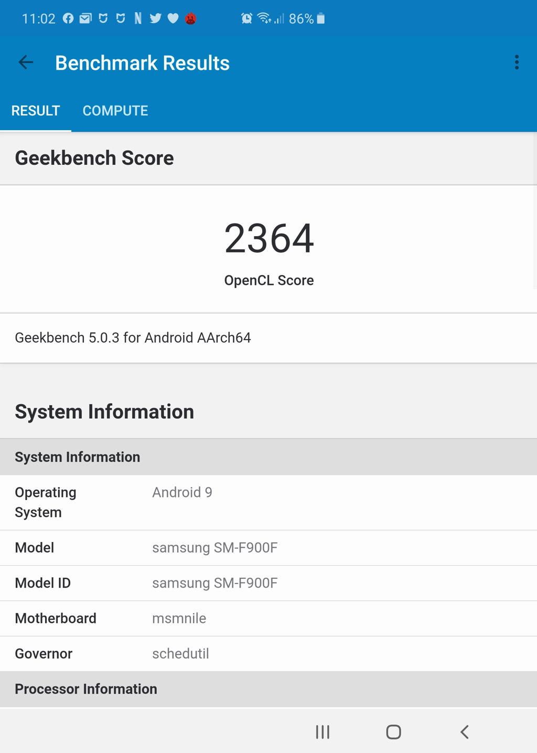Select the Motherboard msmnile row
The width and height of the screenshot is (537, 753).
coord(268,619)
